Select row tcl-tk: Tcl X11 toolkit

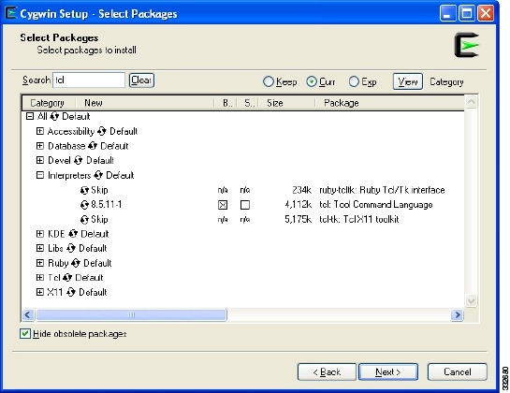point(243,220)
